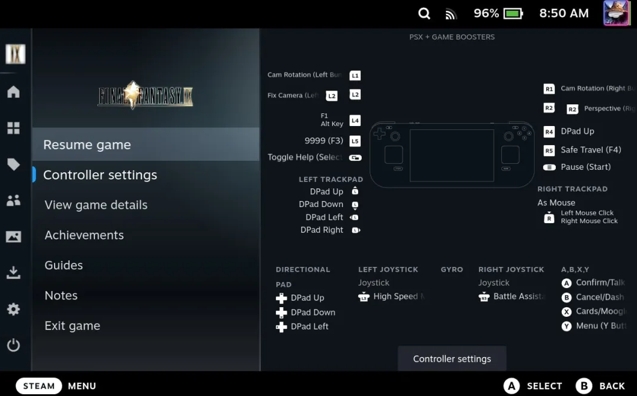Click the Pause (Start) binding text
This screenshot has width=637, height=396.
(585, 167)
